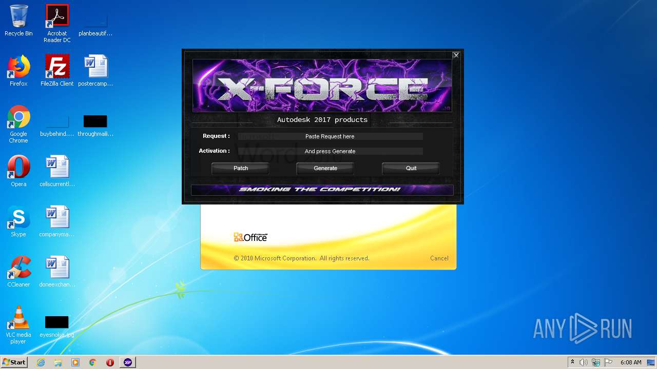Click the Activation field in X-Force
Viewport: 657px width, 369px height.
point(330,151)
